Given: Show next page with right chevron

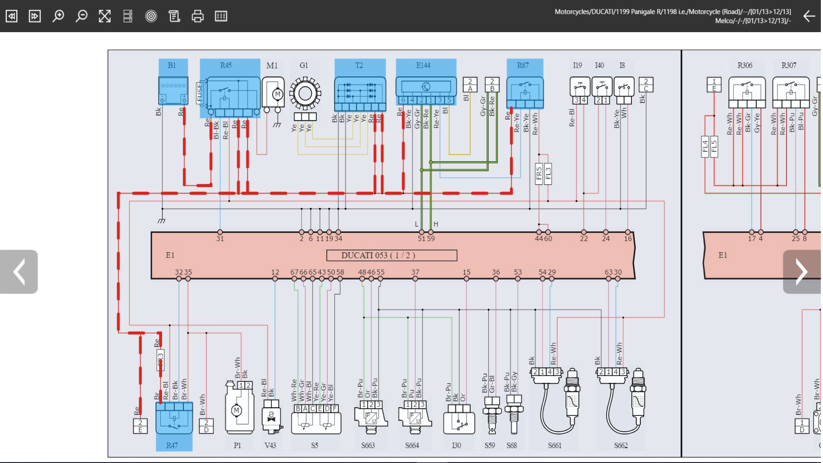Looking at the screenshot, I should (x=802, y=272).
